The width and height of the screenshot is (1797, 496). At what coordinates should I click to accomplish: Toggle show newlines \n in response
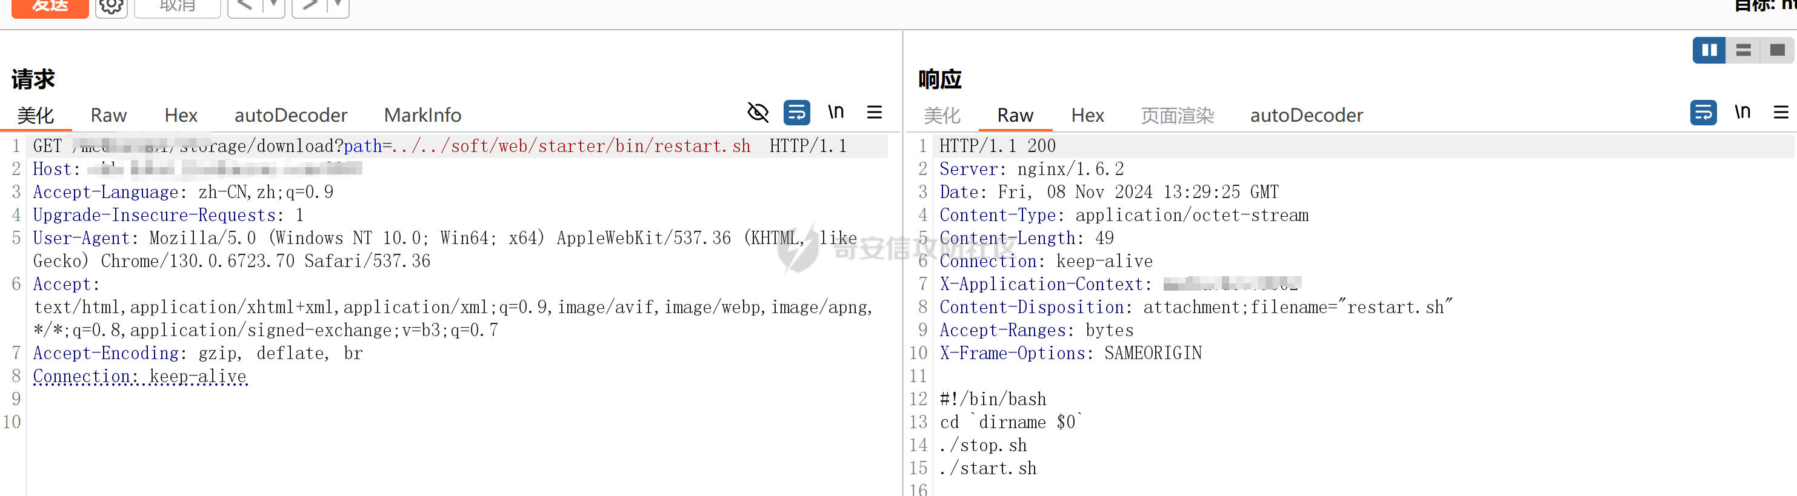pos(1742,112)
